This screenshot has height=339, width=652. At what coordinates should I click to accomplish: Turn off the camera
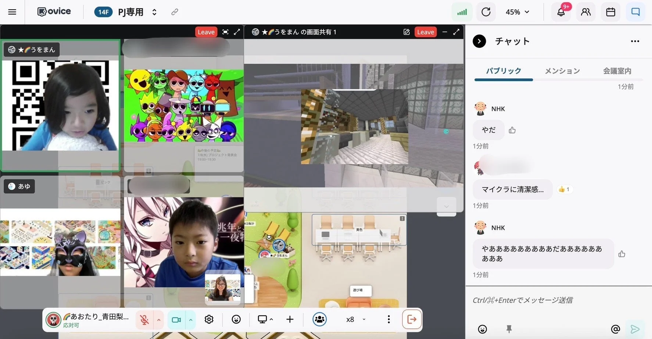pyautogui.click(x=176, y=320)
